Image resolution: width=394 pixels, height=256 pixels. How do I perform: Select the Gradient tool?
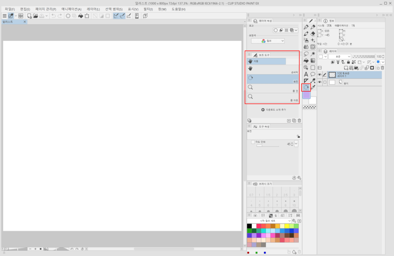(313, 61)
